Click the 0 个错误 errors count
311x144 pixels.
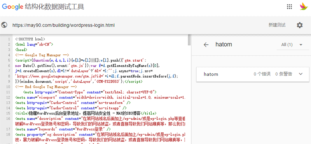[262, 74]
